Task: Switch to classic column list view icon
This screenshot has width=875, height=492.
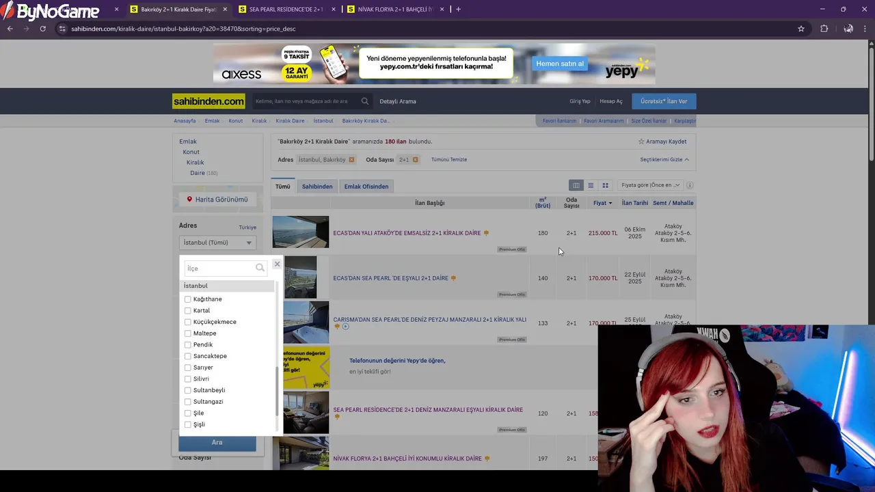Action: pyautogui.click(x=576, y=185)
